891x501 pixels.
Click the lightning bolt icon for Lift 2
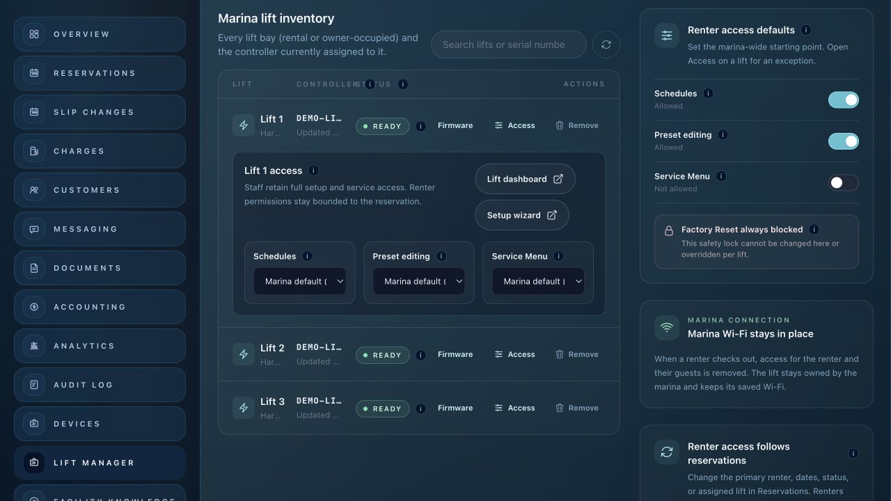(244, 354)
